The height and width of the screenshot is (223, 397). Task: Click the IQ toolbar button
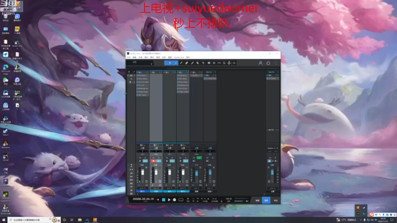pyautogui.click(x=234, y=63)
